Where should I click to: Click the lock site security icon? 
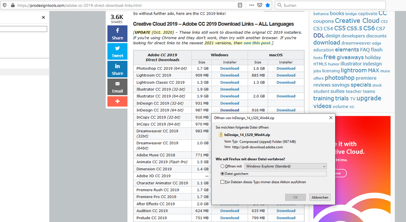tap(13, 5)
